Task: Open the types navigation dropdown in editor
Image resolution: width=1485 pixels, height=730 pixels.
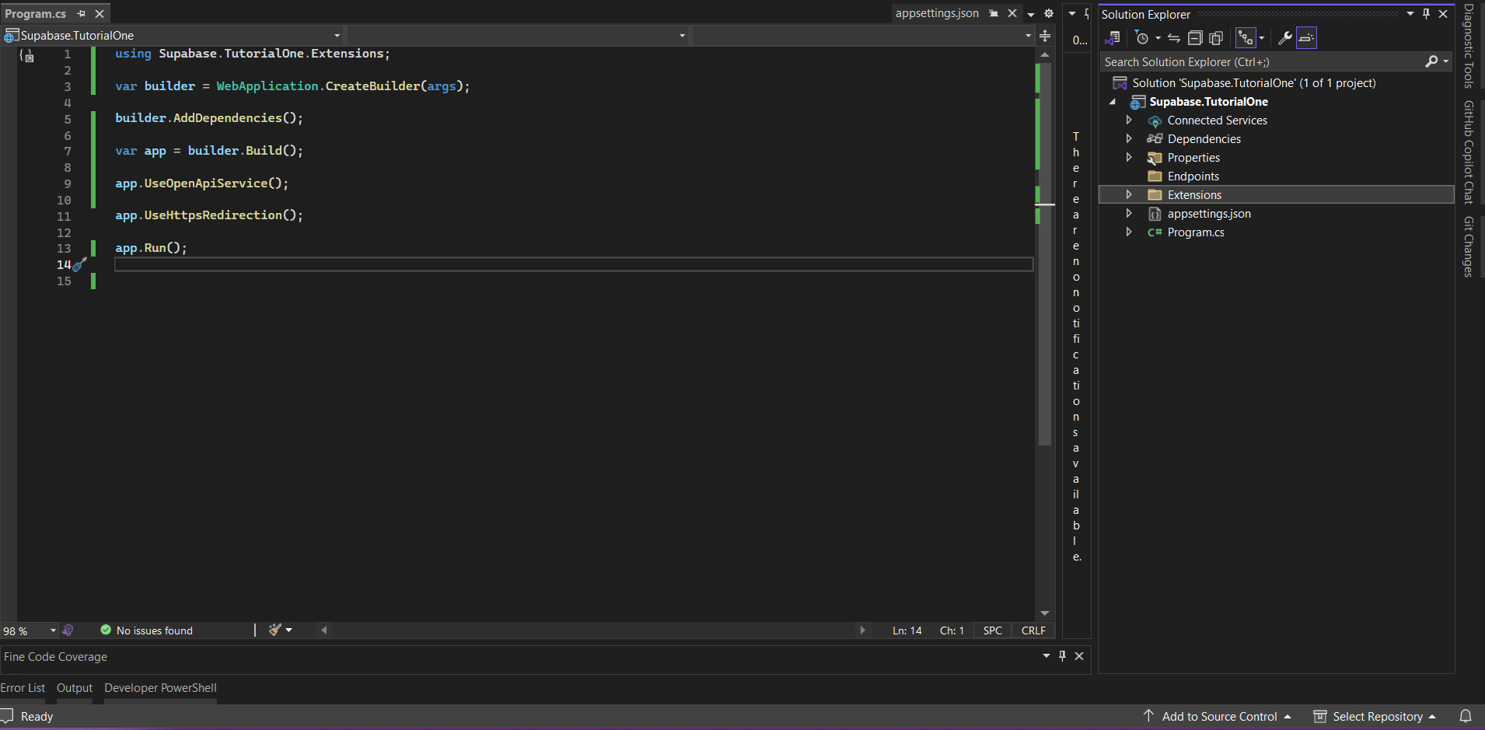Action: click(517, 35)
